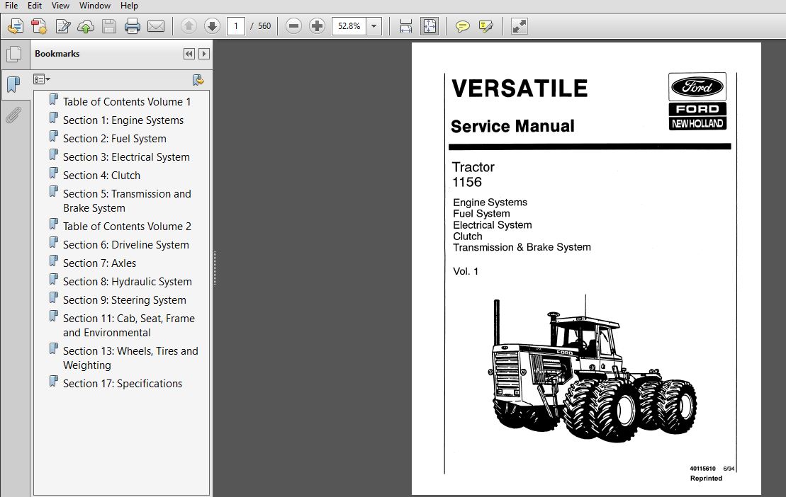The height and width of the screenshot is (497, 786).
Task: Select the Highlight text tool
Action: (x=485, y=26)
